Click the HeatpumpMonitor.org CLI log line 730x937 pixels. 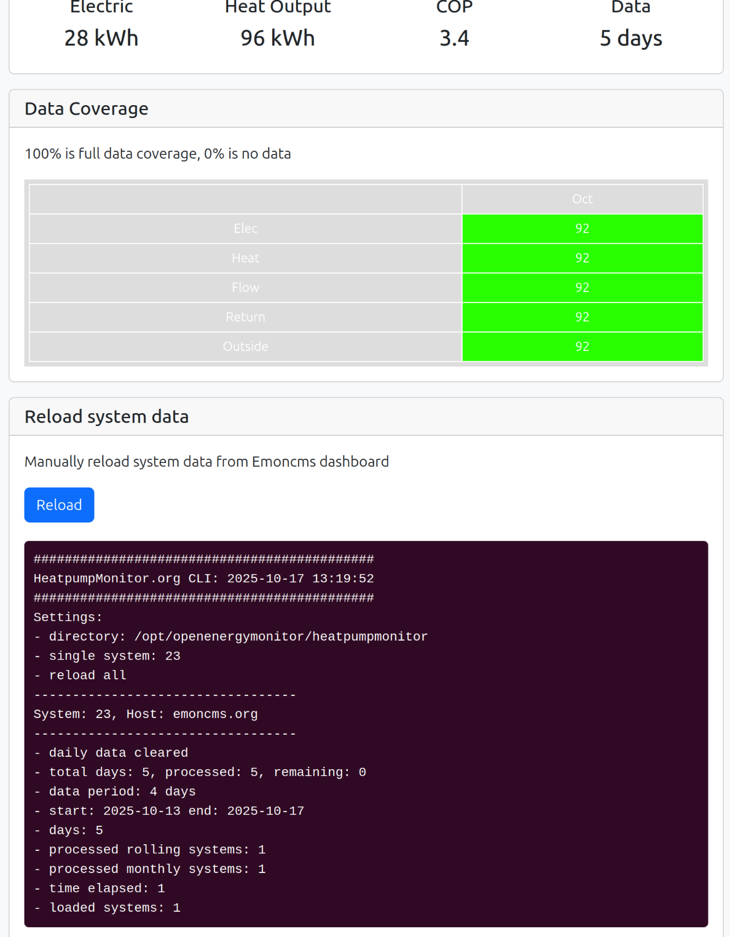pyautogui.click(x=203, y=579)
